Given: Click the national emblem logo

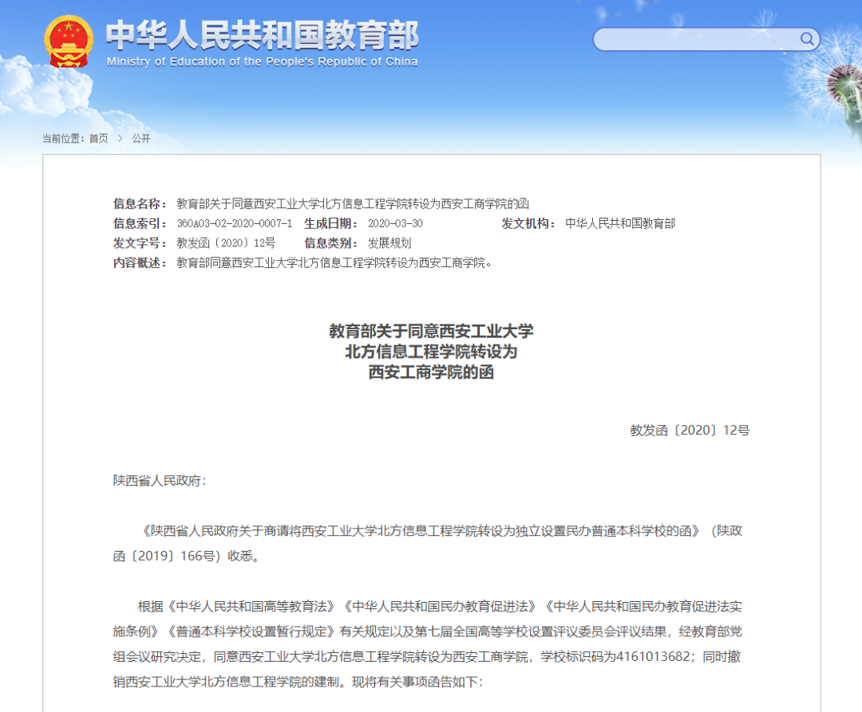Looking at the screenshot, I should [69, 41].
